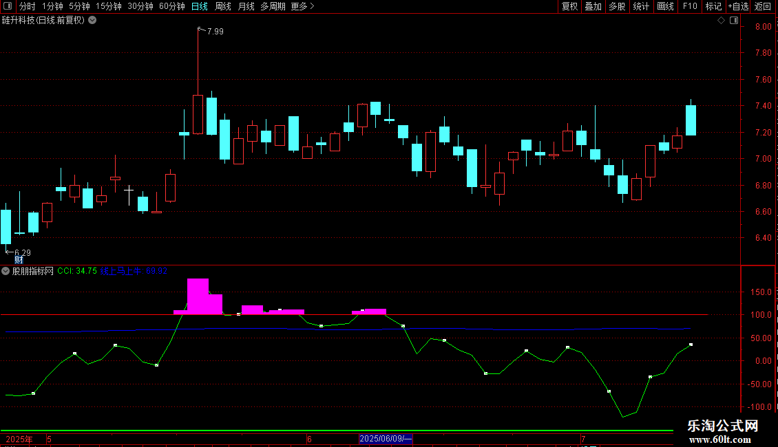Viewport: 778px width, 447px height.
Task: Switch to the 分时 intraday view
Action: pyautogui.click(x=27, y=6)
